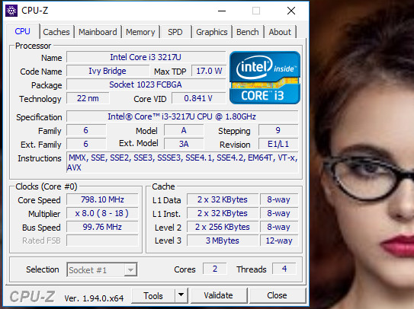Click the Tools button
414x309 pixels.
[x=153, y=295]
